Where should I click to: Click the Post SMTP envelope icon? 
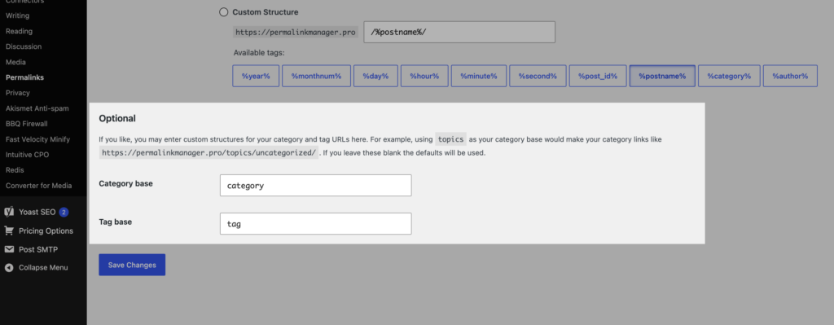9,249
